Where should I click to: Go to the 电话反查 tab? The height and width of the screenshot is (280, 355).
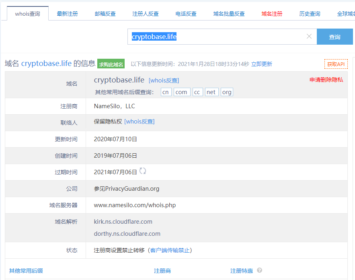coord(186,14)
